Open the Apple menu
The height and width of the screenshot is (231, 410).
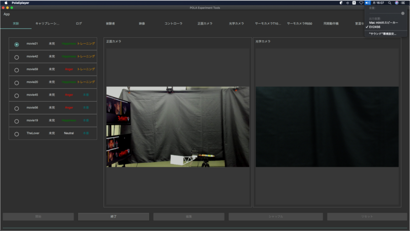6,3
